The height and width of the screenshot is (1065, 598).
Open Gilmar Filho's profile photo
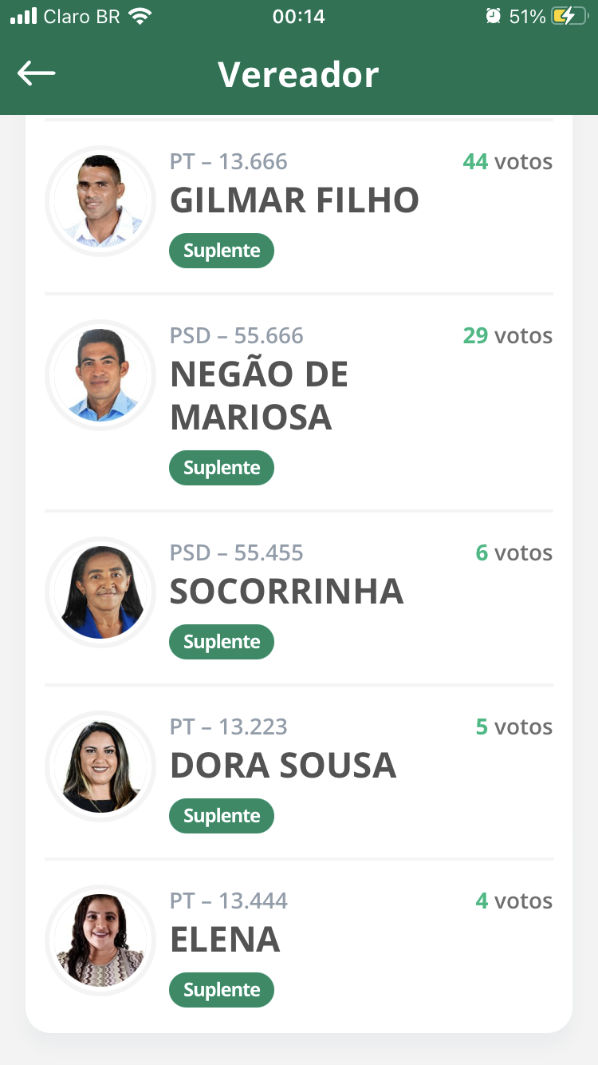100,201
